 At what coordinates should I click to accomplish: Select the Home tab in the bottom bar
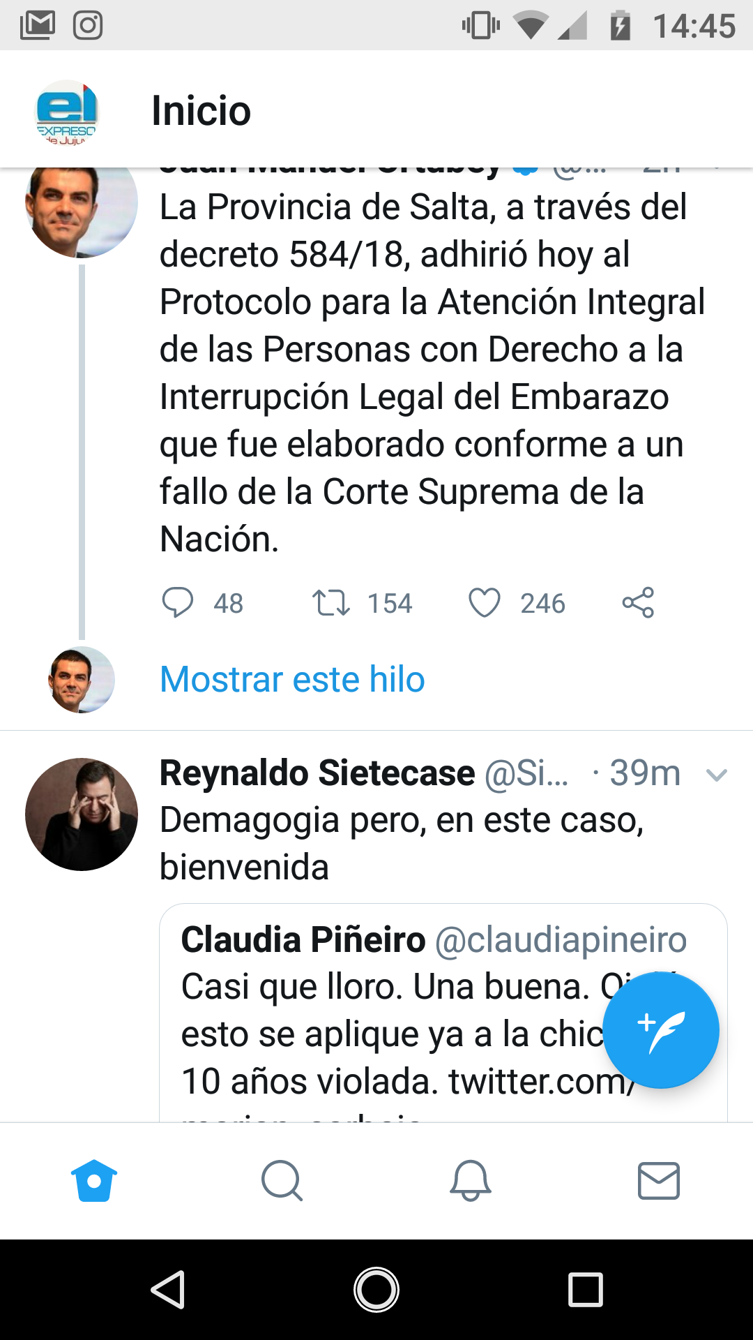point(94,1181)
